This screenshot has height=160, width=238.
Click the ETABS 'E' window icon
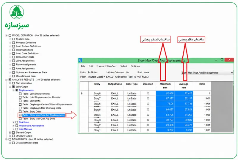coord(80,60)
